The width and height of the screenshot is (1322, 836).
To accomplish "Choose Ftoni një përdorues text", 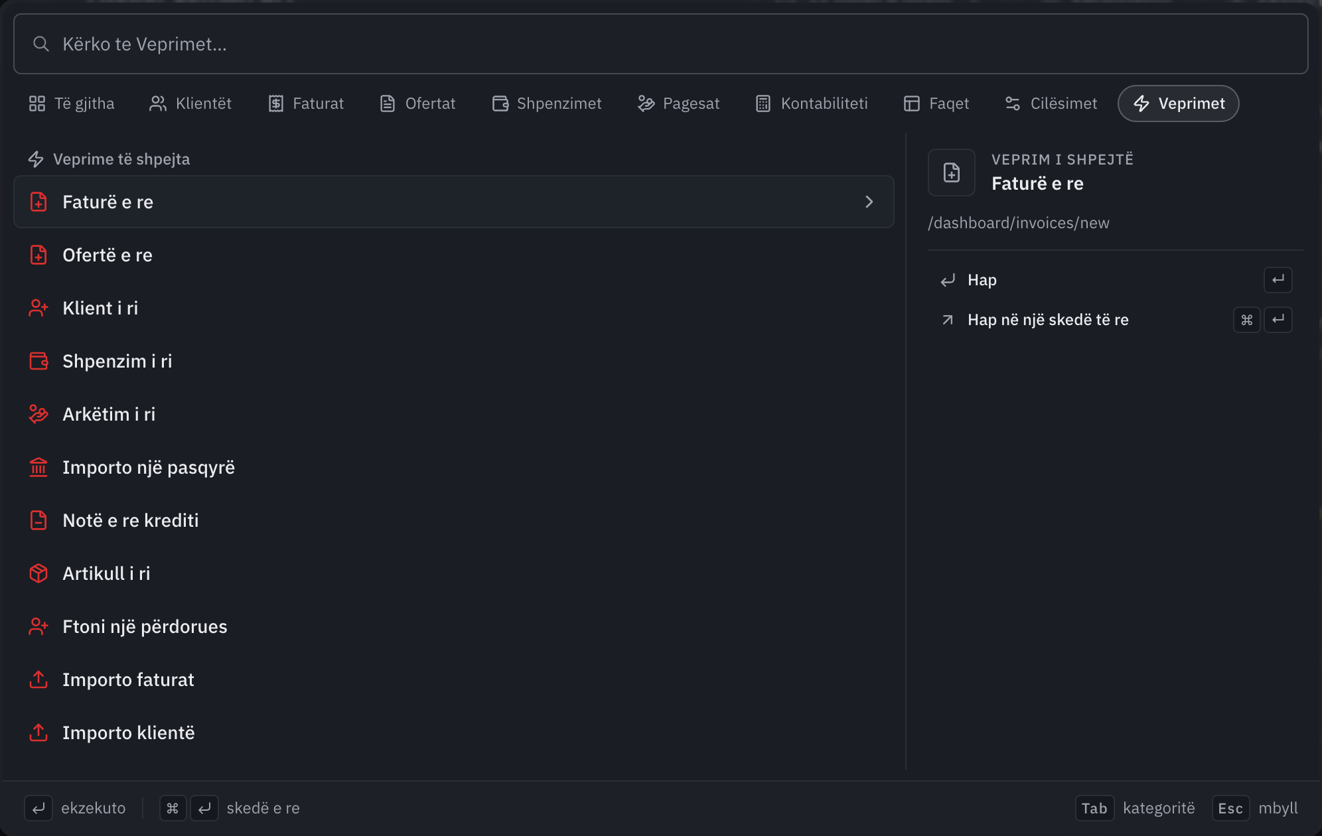I will click(145, 627).
